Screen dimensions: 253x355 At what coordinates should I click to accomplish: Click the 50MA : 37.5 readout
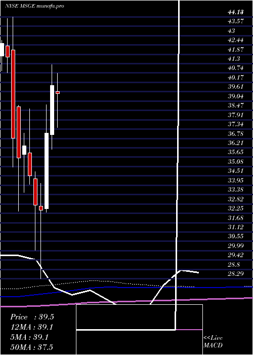[x=31, y=347]
